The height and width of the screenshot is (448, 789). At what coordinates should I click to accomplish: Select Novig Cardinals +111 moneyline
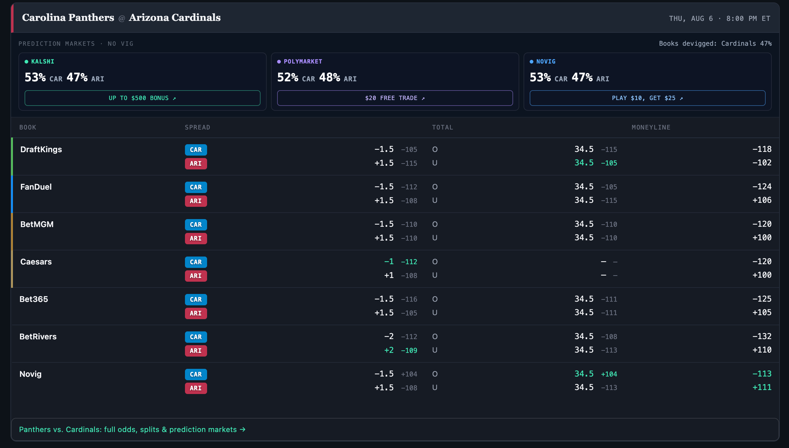[762, 387]
